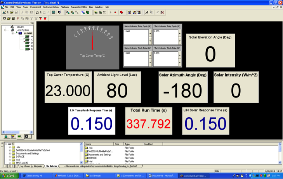Click the open folder toolbar icon

tap(12, 12)
